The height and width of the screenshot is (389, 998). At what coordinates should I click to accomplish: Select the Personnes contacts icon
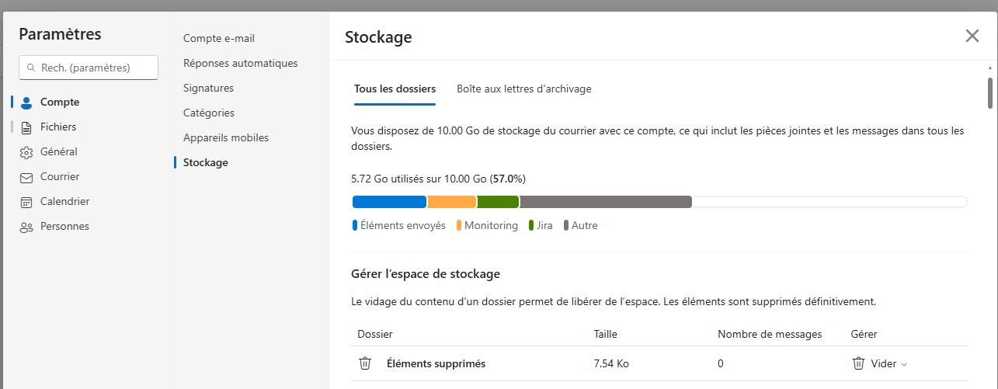(26, 227)
